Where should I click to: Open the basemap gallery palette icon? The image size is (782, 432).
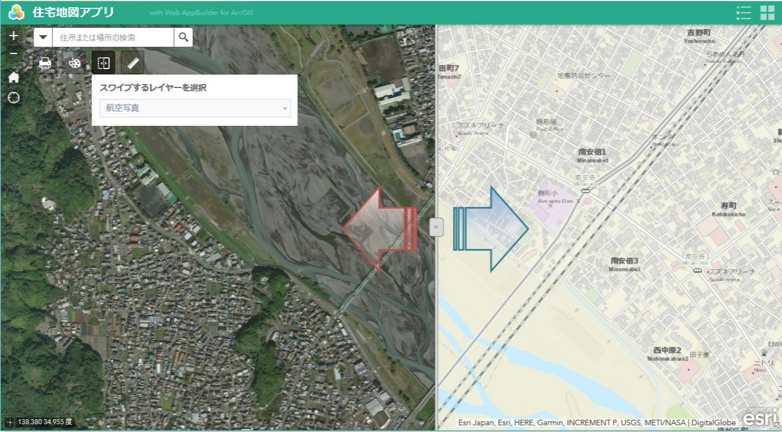74,63
